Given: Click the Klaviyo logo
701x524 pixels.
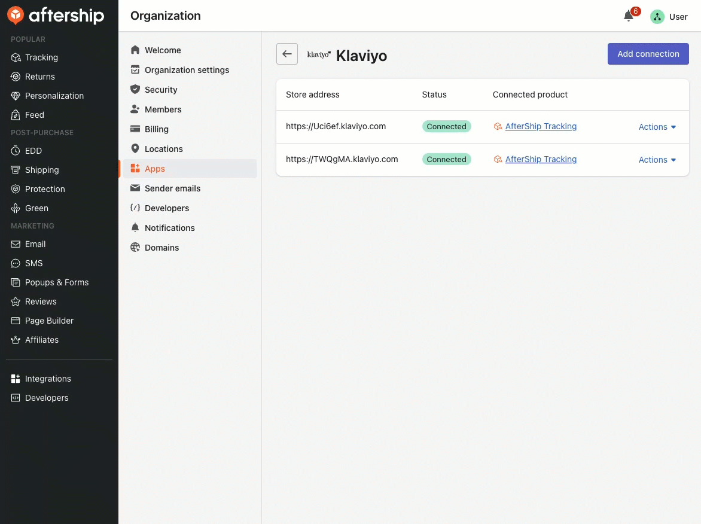Looking at the screenshot, I should (x=319, y=54).
